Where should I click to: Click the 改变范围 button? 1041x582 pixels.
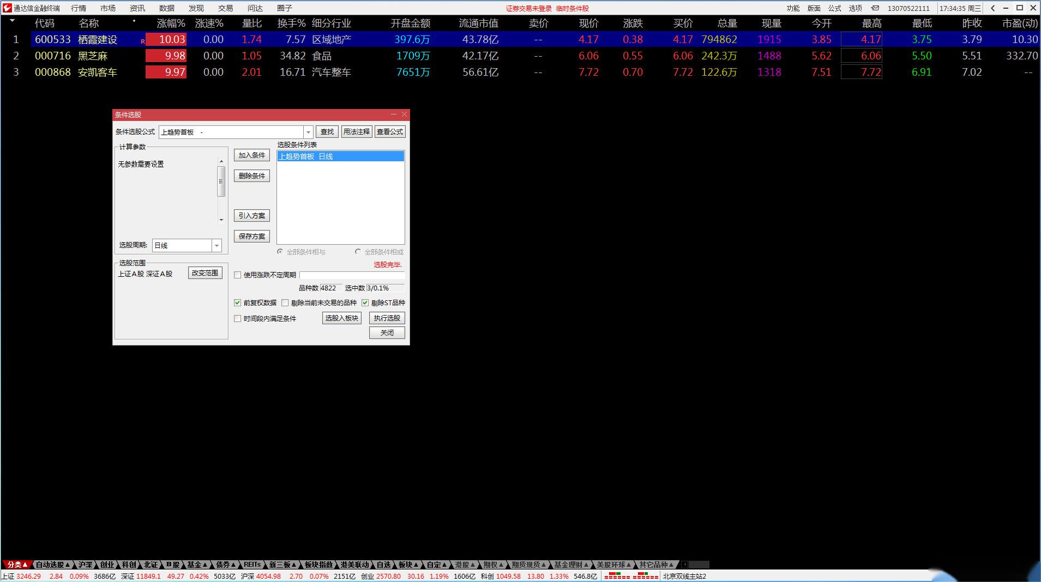pyautogui.click(x=205, y=273)
